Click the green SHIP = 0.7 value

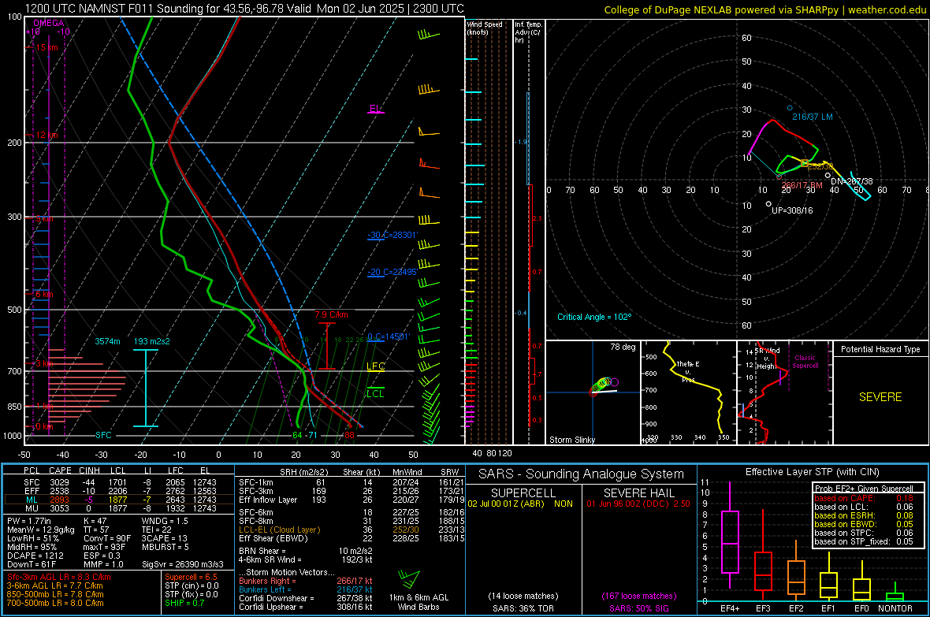184,604
